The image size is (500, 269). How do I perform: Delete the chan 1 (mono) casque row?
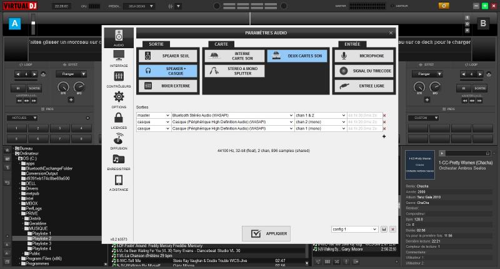pyautogui.click(x=384, y=129)
